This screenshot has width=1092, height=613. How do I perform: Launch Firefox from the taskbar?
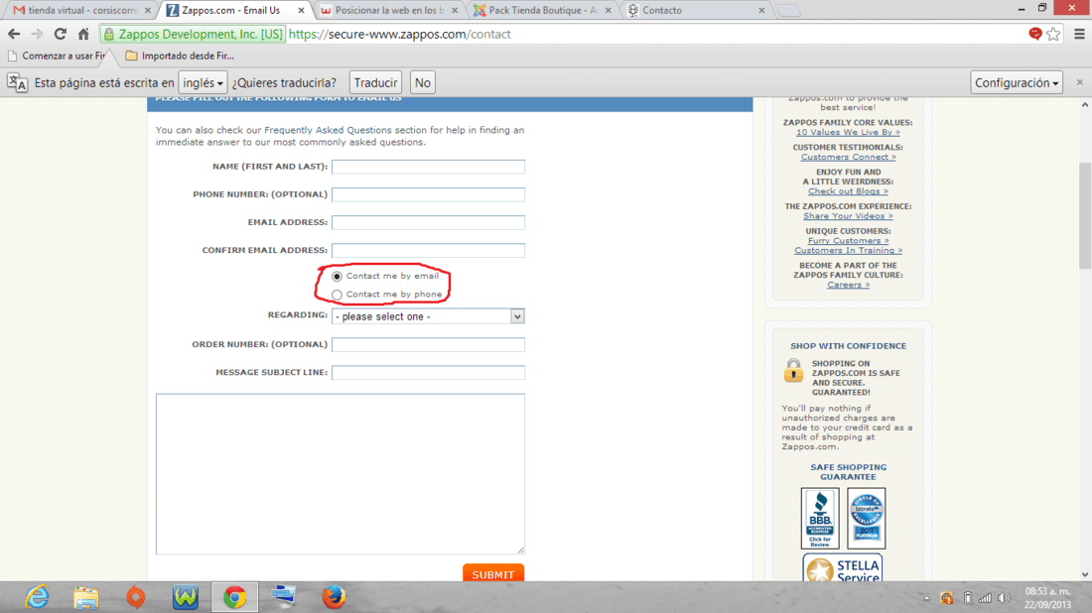tap(334, 597)
